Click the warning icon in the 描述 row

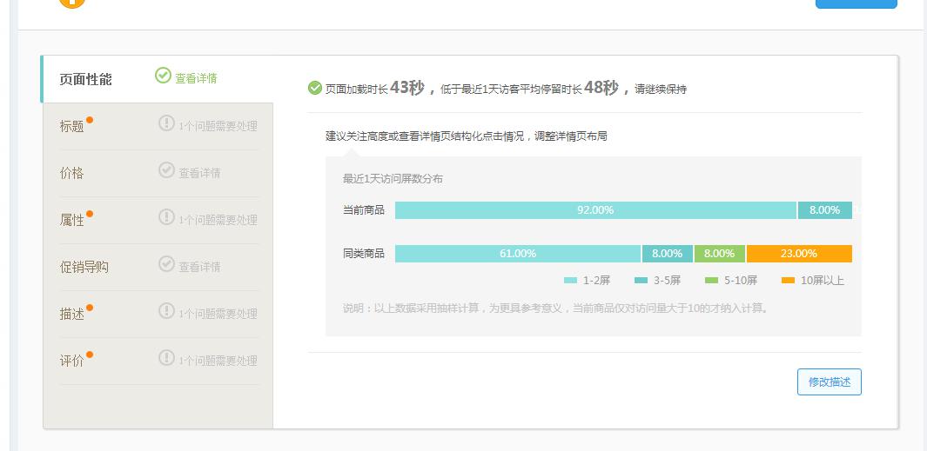coord(166,311)
